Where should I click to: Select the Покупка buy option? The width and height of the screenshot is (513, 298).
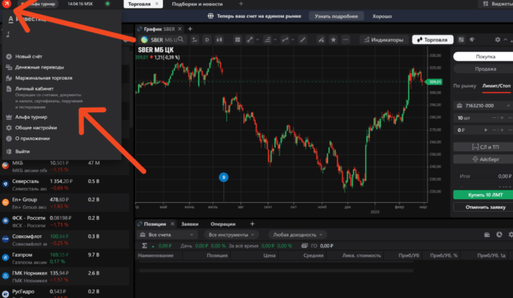(485, 56)
